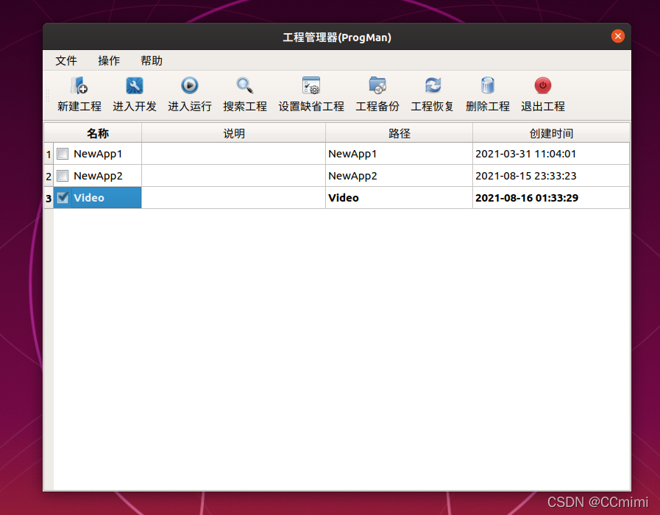Click Delete Project (删除工程) trash icon
The height and width of the screenshot is (515, 660).
(487, 85)
